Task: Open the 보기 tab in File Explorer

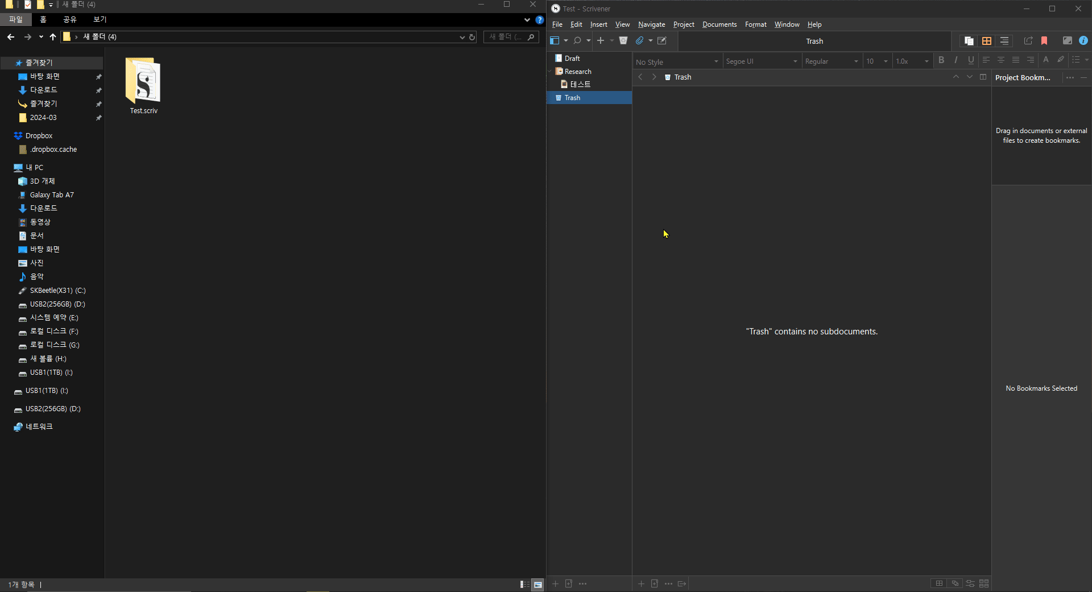Action: pos(100,19)
